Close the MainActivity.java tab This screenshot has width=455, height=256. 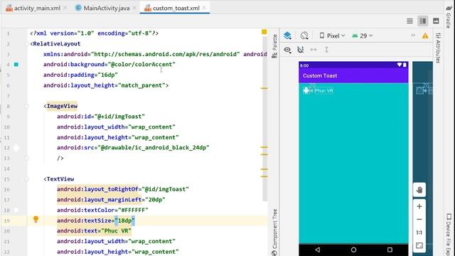click(134, 8)
